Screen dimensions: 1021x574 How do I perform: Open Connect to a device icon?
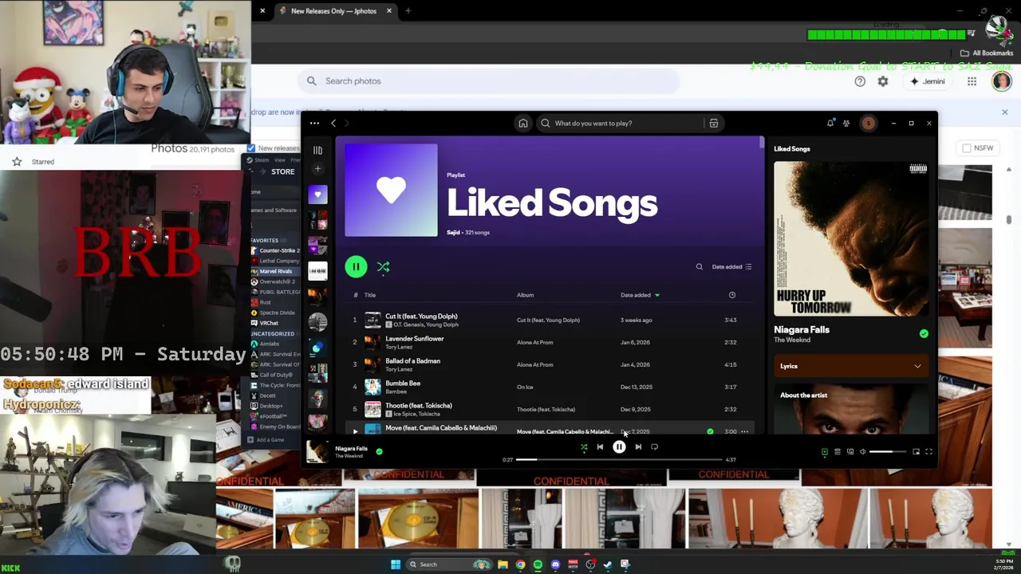(850, 452)
